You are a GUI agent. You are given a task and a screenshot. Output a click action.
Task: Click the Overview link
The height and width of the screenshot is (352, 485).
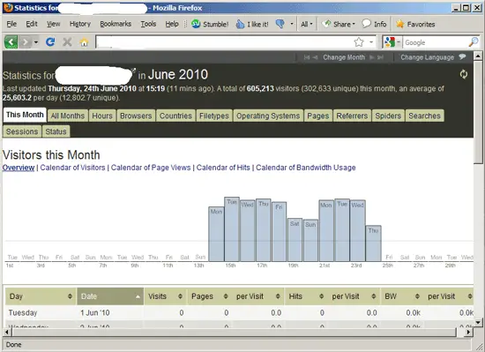tap(19, 168)
